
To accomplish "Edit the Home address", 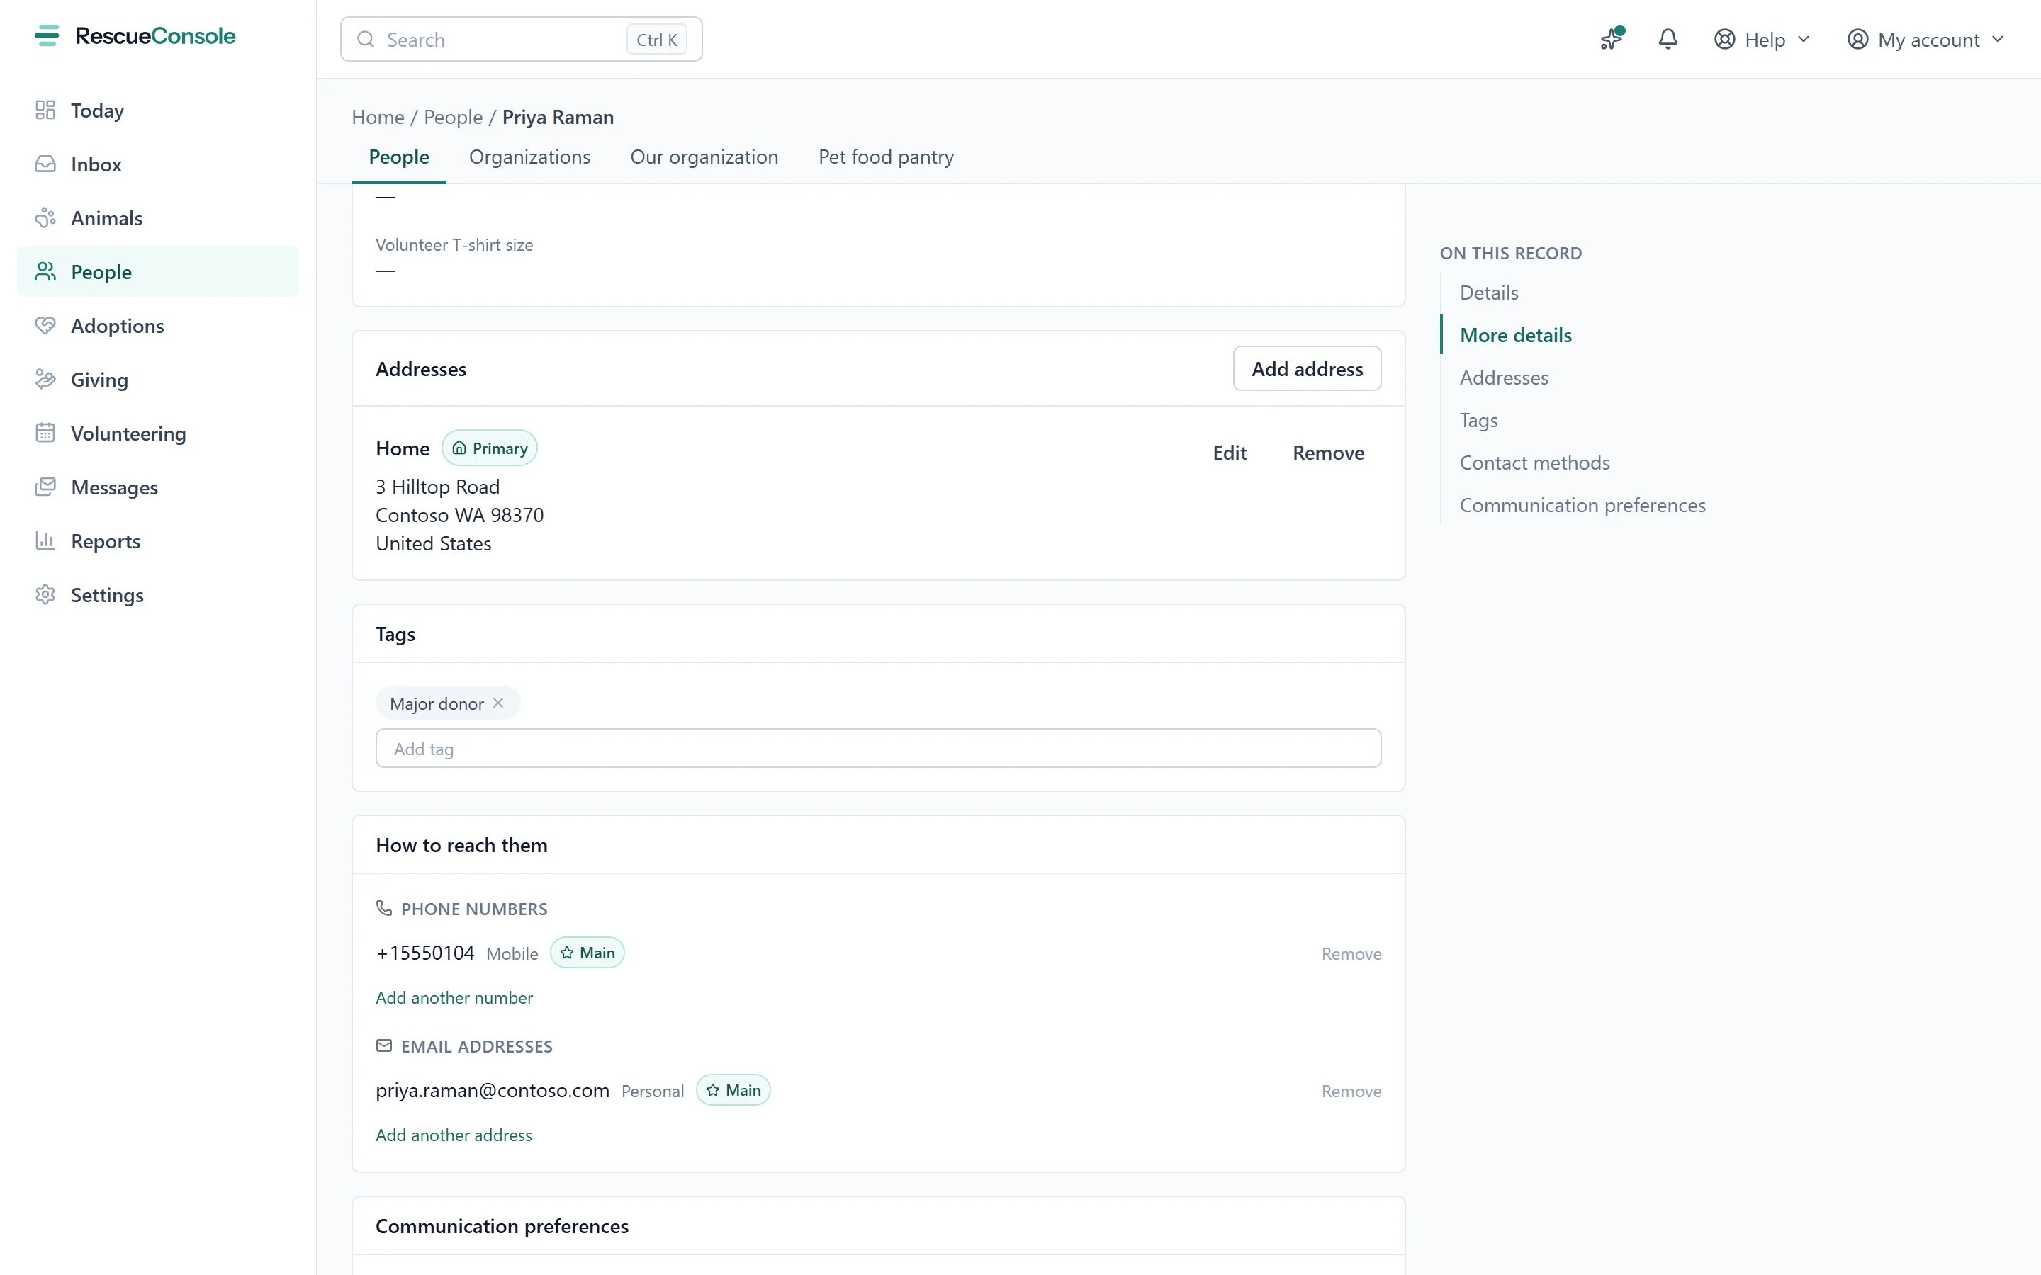I will [1230, 453].
